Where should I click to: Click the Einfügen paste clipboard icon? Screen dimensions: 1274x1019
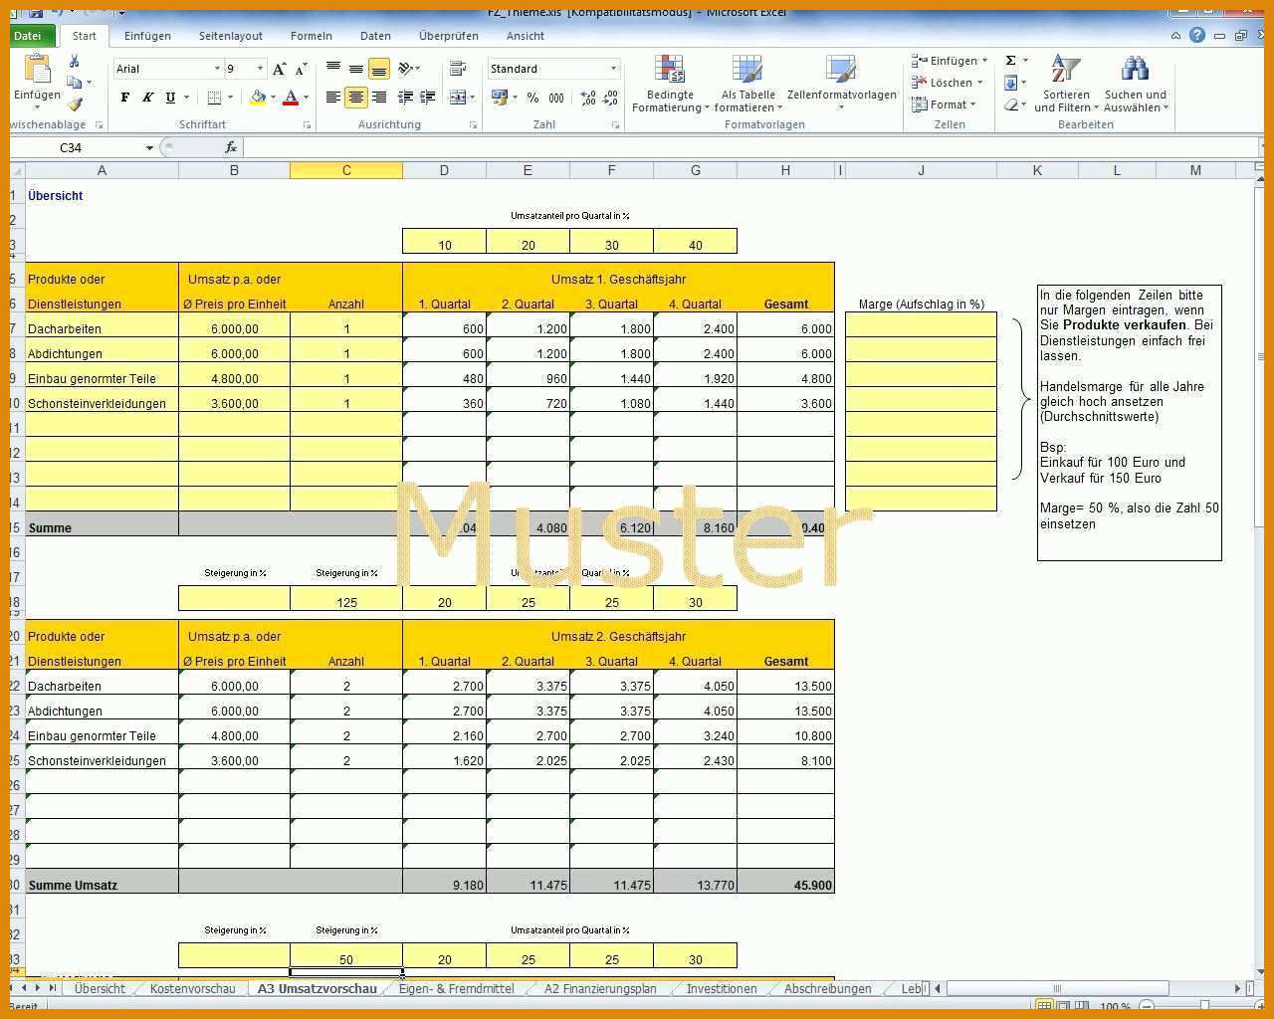tap(37, 70)
